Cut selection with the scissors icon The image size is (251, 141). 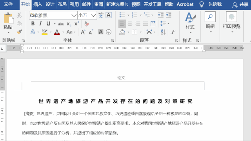tap(19, 15)
